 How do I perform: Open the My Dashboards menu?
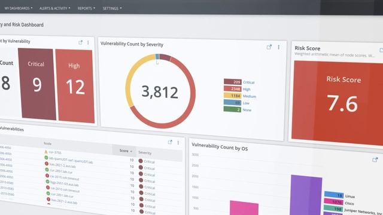pos(19,8)
